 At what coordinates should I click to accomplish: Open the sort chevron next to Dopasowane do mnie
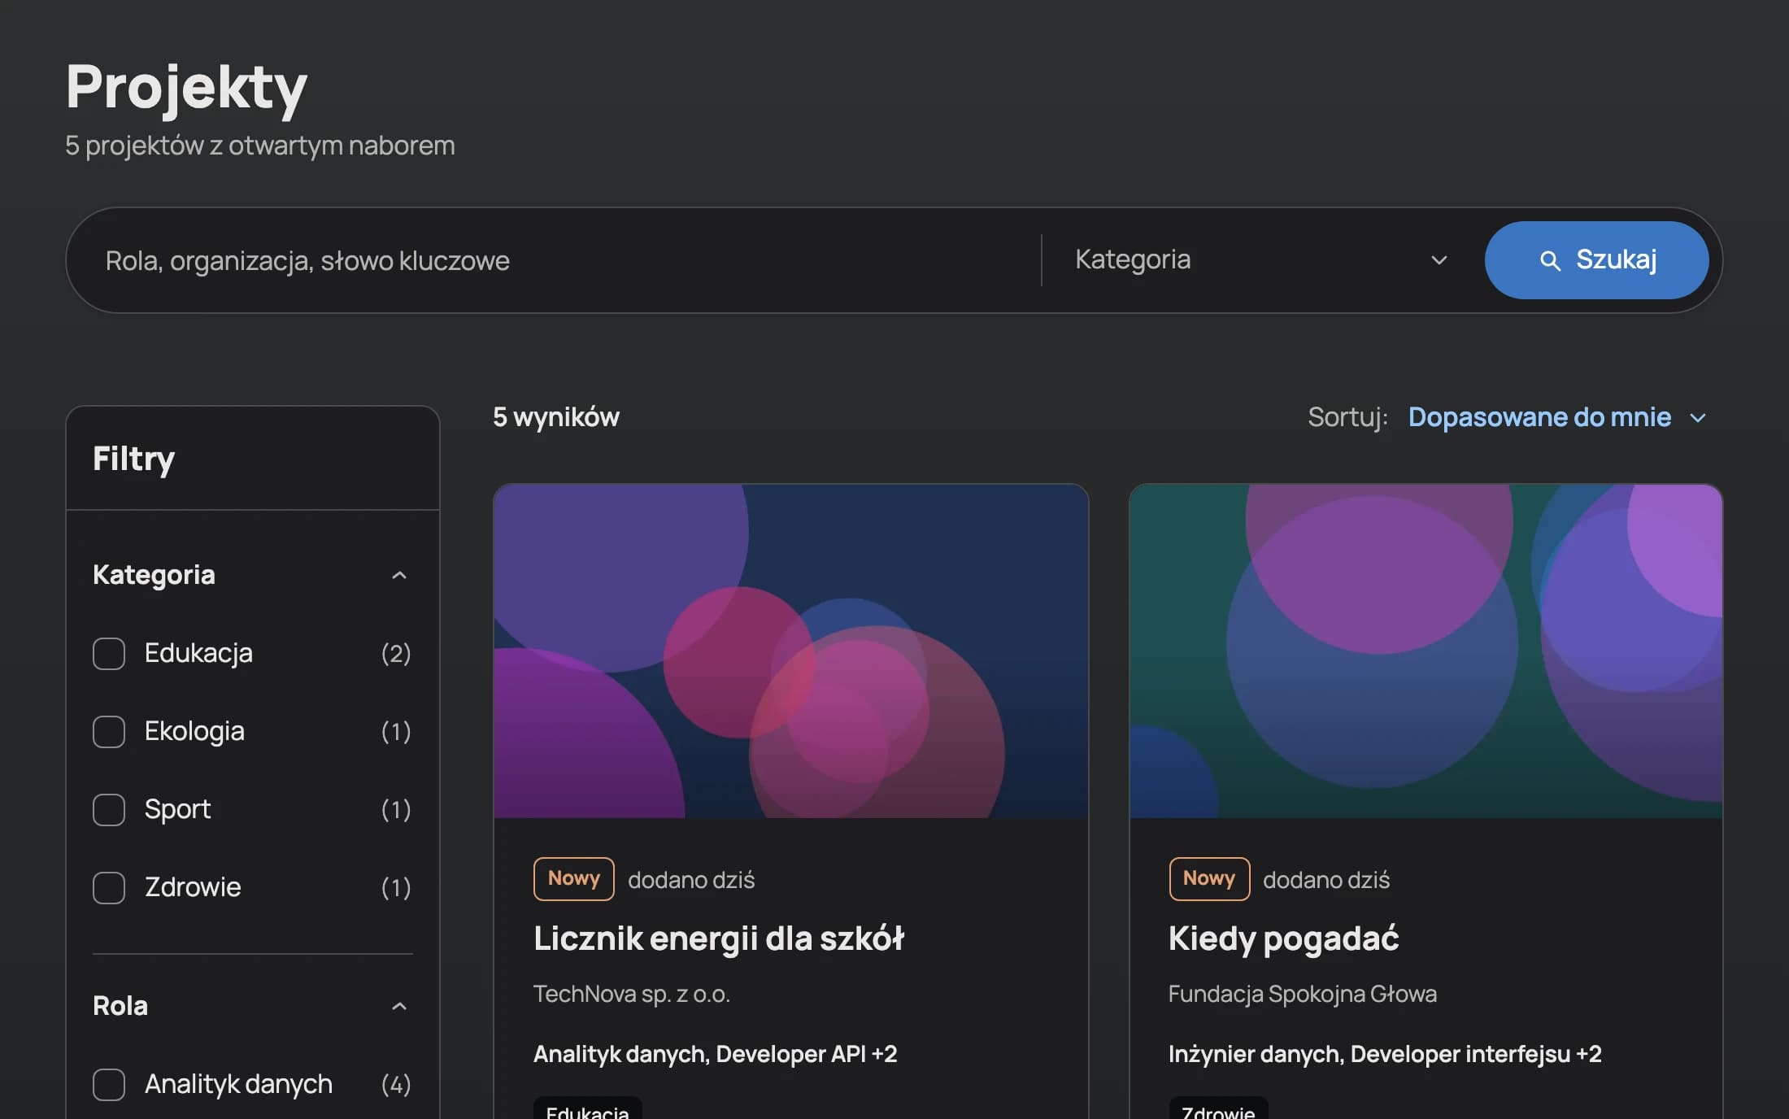coord(1697,418)
